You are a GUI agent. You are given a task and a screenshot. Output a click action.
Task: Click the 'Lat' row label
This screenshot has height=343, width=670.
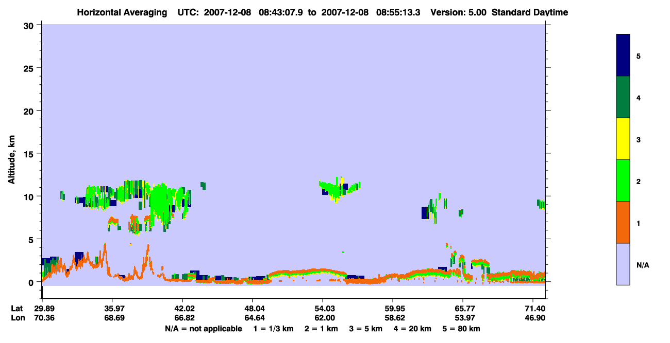click(17, 309)
